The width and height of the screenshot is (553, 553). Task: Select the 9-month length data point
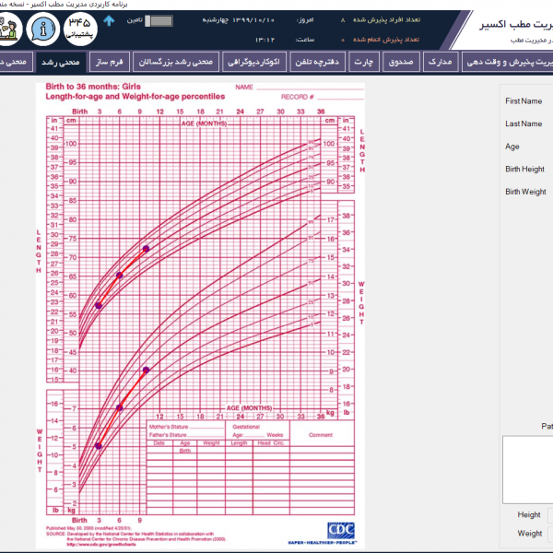(x=146, y=249)
